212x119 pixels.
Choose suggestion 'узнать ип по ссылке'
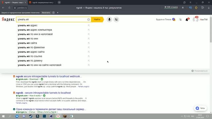[30, 56]
